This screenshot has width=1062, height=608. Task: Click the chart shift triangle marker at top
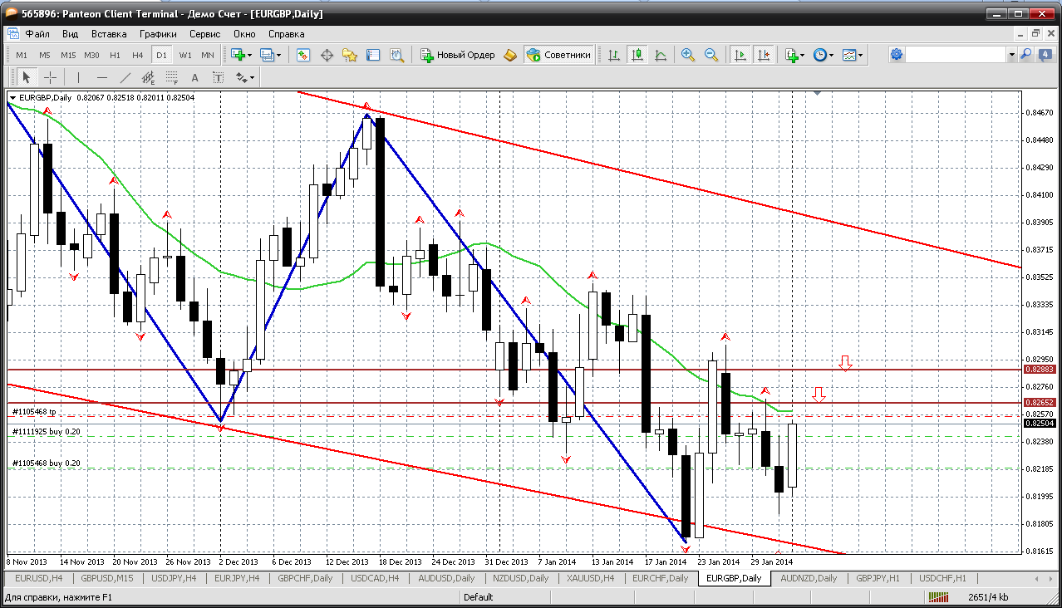(819, 94)
